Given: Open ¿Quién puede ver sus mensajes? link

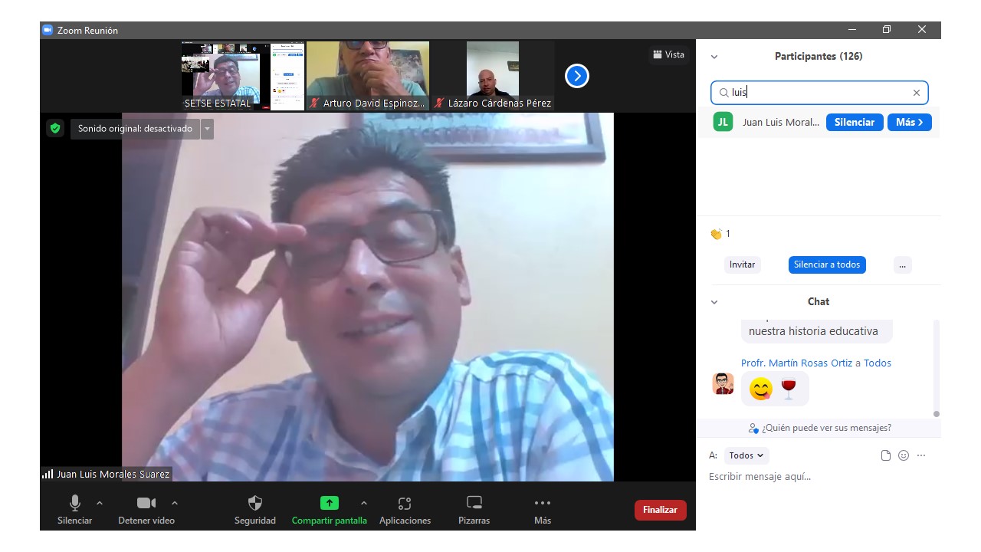Looking at the screenshot, I should pyautogui.click(x=819, y=428).
